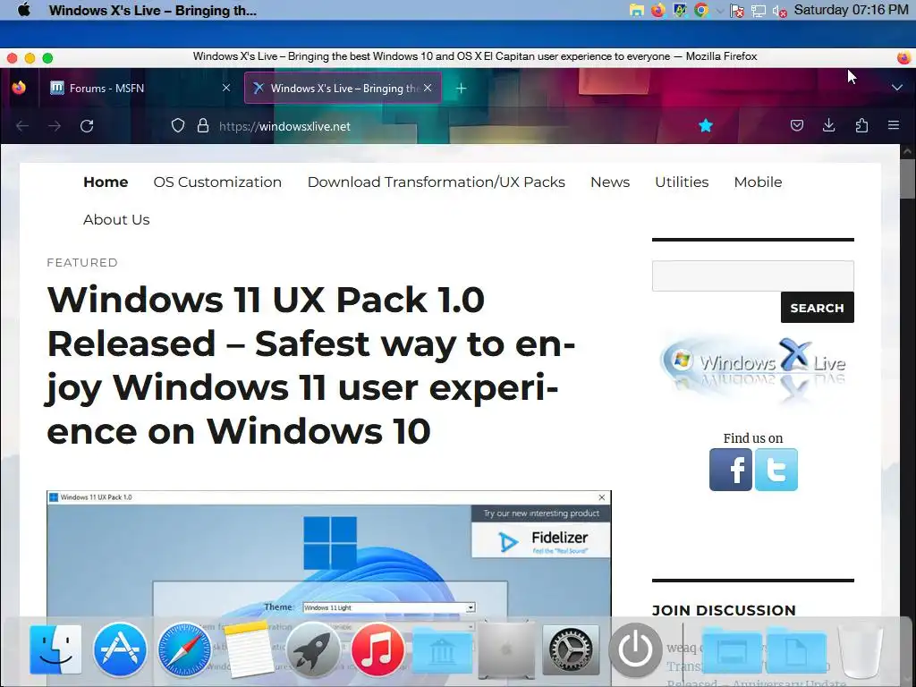Open the list all tabs dropdown
The image size is (916, 687).
point(896,88)
